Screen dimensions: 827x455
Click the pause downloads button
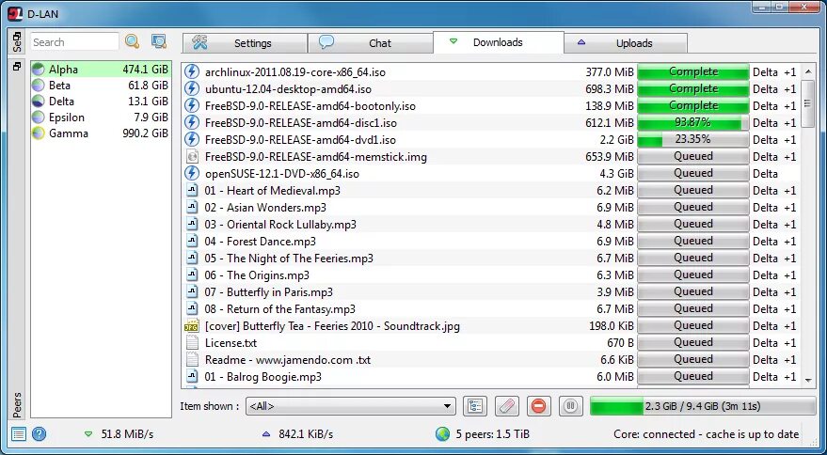[571, 406]
